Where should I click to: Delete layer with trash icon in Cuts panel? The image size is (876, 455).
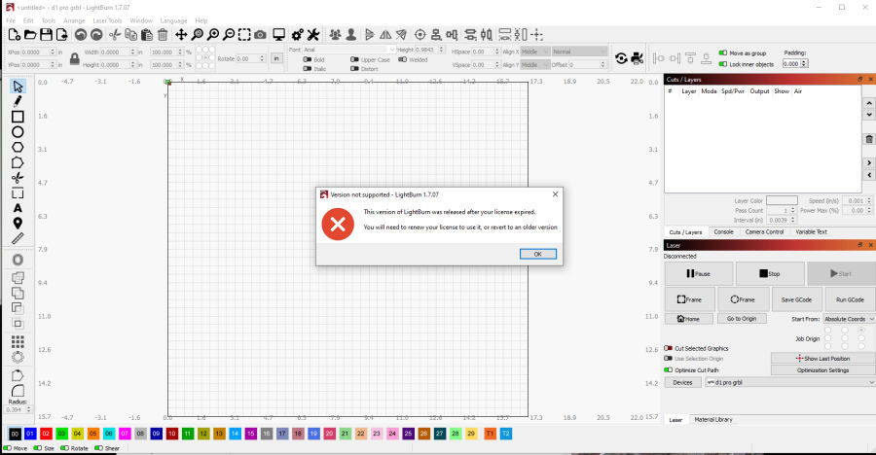click(869, 139)
